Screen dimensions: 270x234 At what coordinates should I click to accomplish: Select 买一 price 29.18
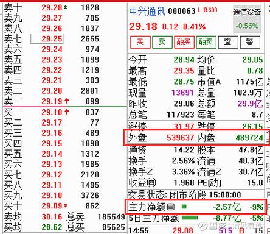pos(52,112)
